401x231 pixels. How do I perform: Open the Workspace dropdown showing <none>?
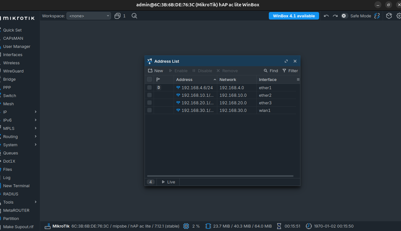[x=89, y=16]
